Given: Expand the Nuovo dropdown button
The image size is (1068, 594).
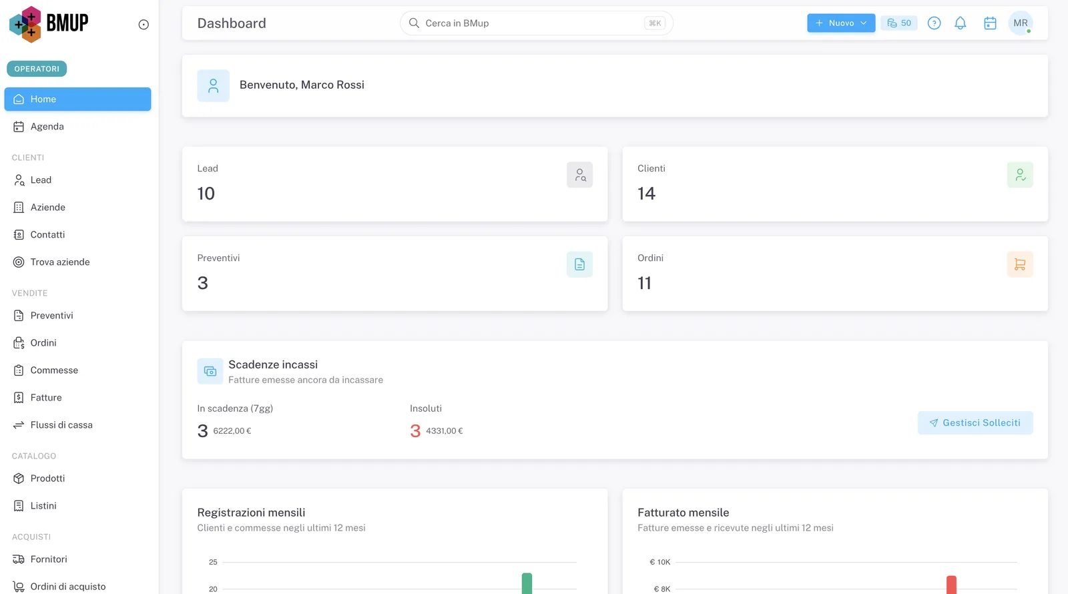Looking at the screenshot, I should tap(841, 23).
